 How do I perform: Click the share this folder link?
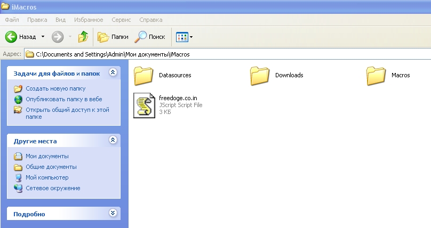(67, 110)
